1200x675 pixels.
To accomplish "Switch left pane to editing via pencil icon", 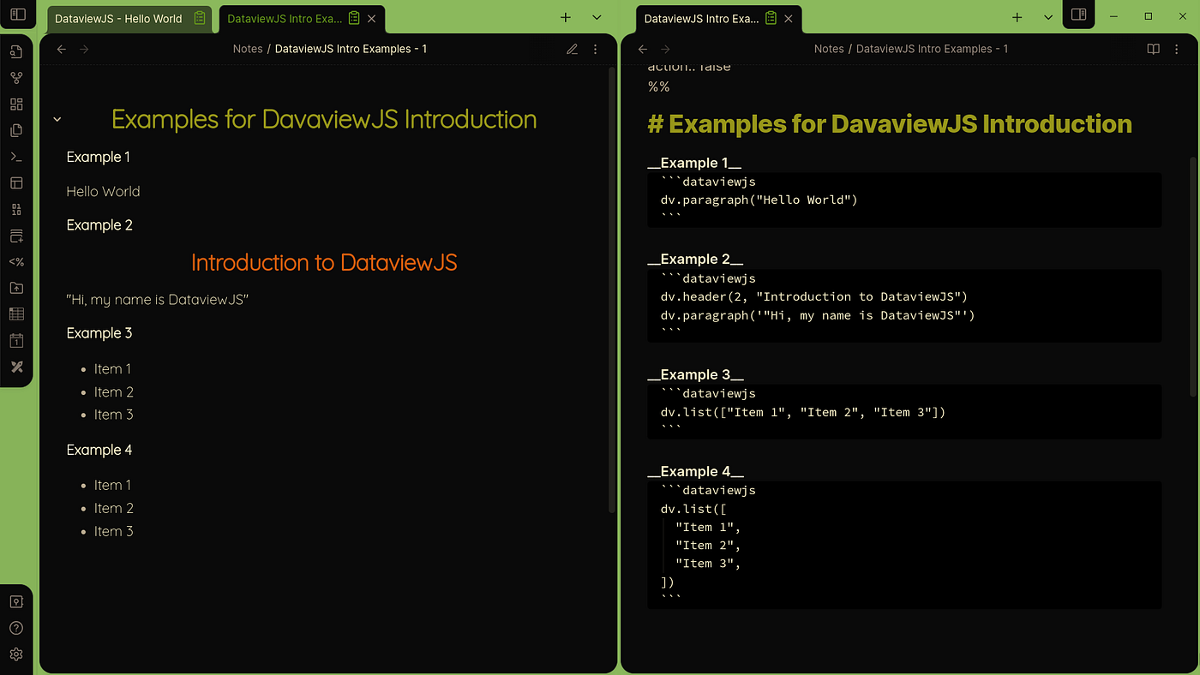I will click(x=572, y=49).
